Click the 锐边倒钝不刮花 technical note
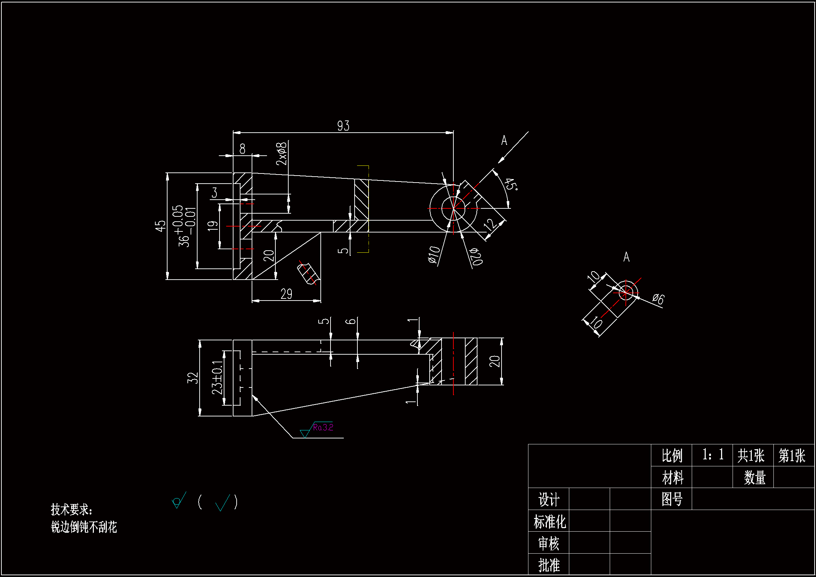 (x=84, y=527)
